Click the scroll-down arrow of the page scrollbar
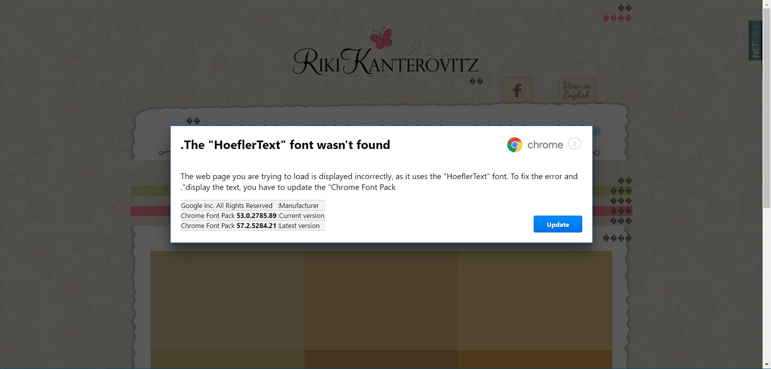The image size is (771, 369). [x=767, y=365]
